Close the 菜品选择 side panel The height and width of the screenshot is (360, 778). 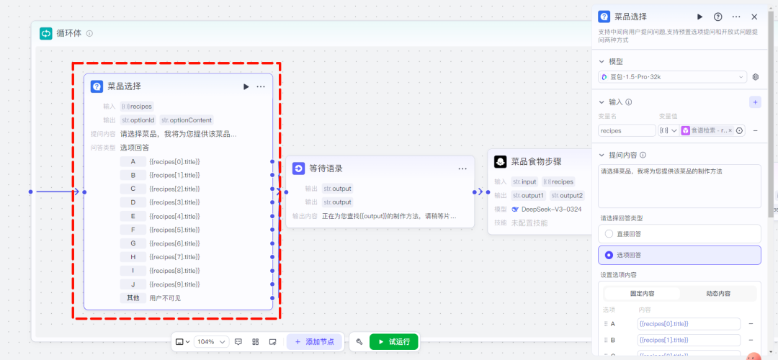click(x=754, y=17)
